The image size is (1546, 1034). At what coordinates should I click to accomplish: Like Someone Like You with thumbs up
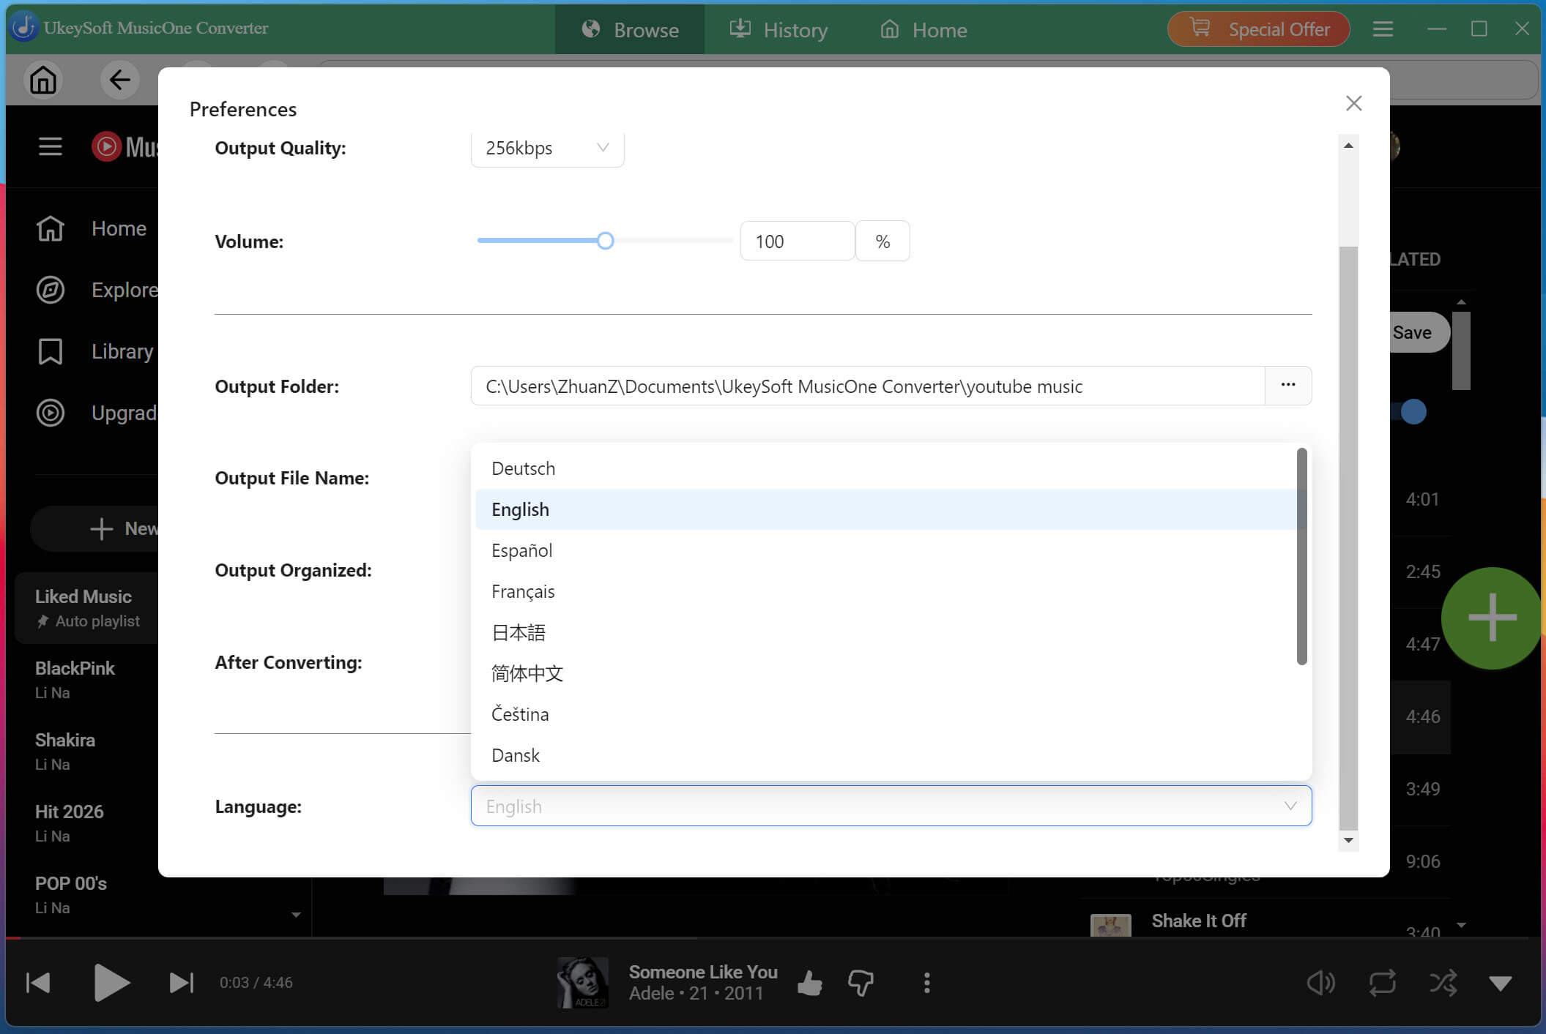point(810,983)
